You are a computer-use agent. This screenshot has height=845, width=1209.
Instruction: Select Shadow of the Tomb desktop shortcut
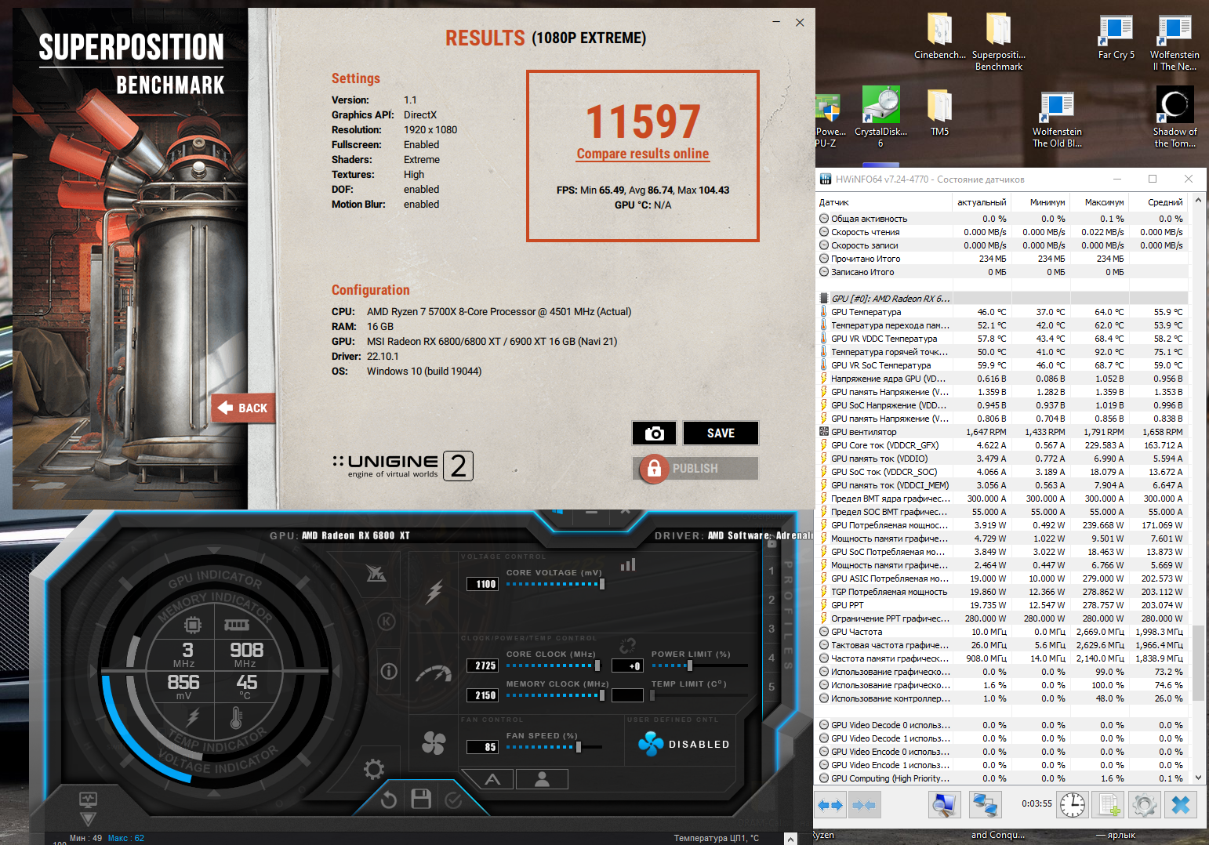pyautogui.click(x=1175, y=117)
